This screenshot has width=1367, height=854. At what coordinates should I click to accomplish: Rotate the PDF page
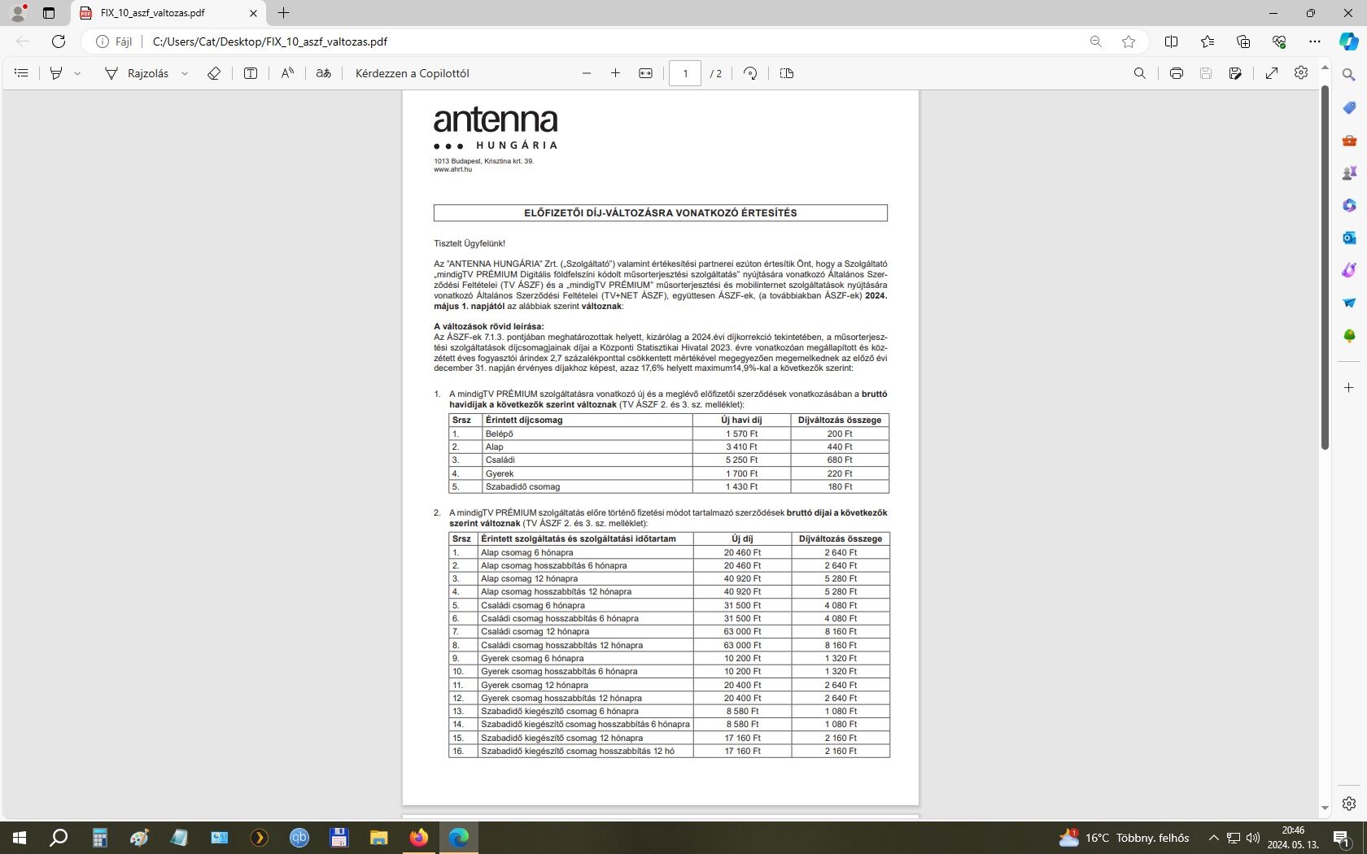click(x=750, y=73)
